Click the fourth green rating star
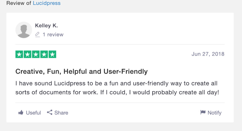Image resolution: width=242 pixels, height=131 pixels. (x=44, y=54)
